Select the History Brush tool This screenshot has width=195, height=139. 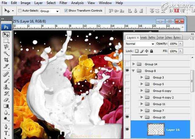tap(6, 93)
